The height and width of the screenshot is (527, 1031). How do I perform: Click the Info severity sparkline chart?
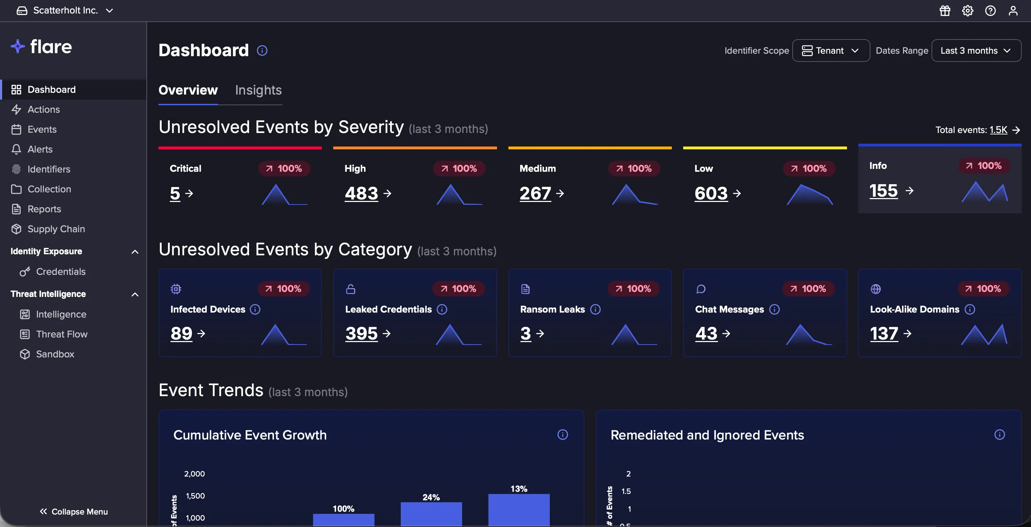984,191
